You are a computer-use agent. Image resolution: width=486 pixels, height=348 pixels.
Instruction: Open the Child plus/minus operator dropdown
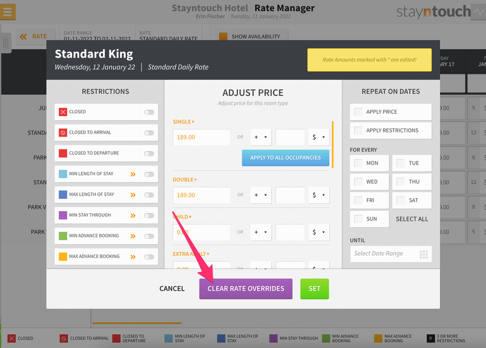click(261, 233)
